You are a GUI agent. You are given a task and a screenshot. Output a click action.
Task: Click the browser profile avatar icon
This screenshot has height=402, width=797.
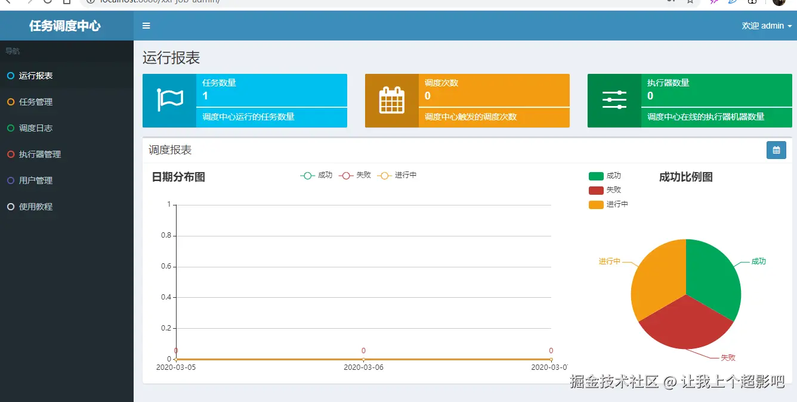point(779,2)
